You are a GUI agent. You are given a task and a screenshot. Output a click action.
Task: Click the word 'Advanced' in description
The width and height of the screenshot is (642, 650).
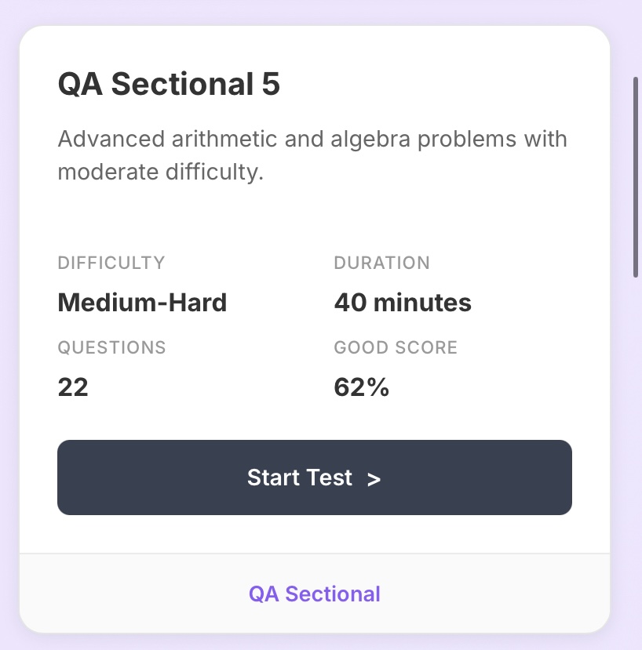[111, 139]
